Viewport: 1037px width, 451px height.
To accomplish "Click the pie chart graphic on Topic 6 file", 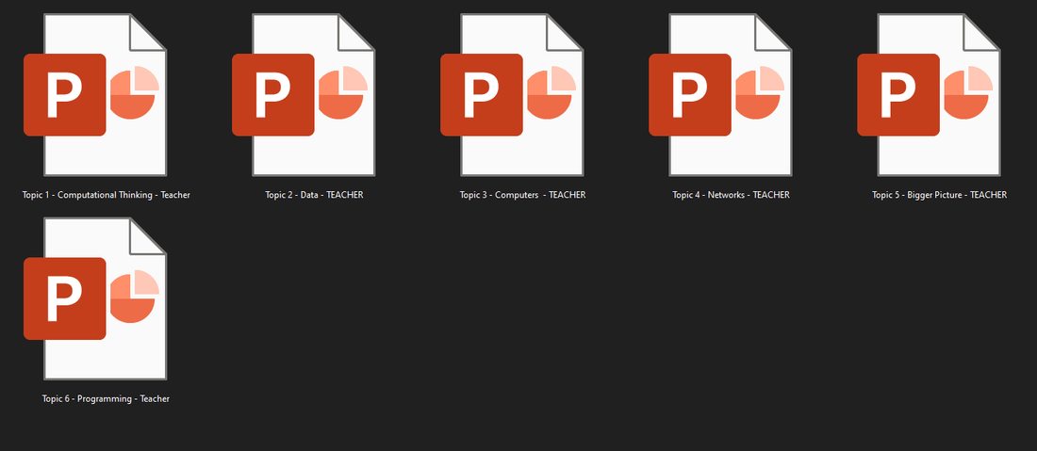I will pos(133,297).
